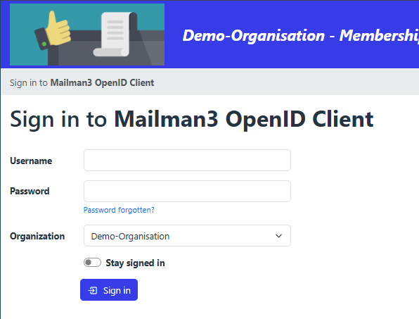Viewport: 419px width, 319px height.
Task: Click the Password field label
Action: coord(30,191)
